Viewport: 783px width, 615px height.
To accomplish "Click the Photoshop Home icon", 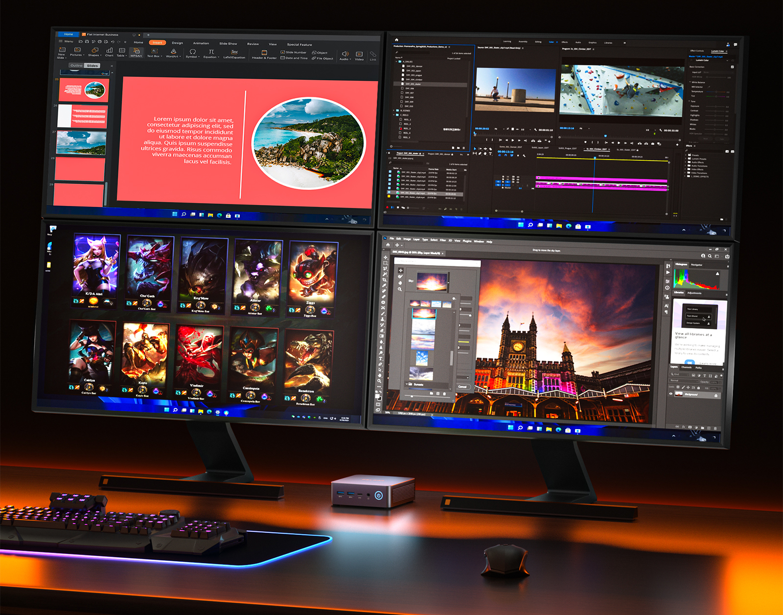I will click(388, 245).
